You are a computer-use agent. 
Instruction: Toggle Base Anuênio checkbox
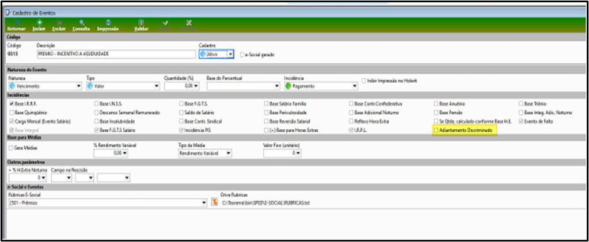point(436,103)
